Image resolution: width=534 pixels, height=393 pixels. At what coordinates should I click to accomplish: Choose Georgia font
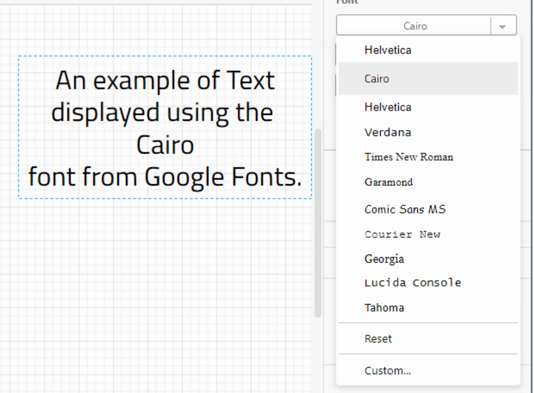tap(428, 259)
